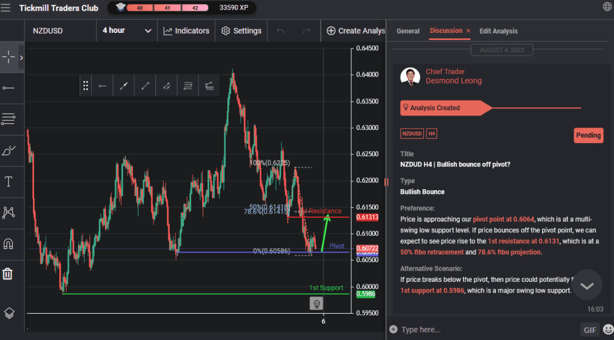Select the pattern drawing tool
The height and width of the screenshot is (340, 614).
pyautogui.click(x=8, y=212)
